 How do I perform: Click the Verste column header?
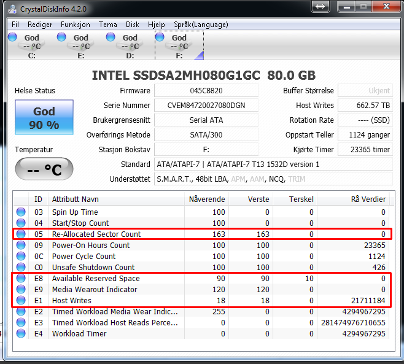(251, 199)
